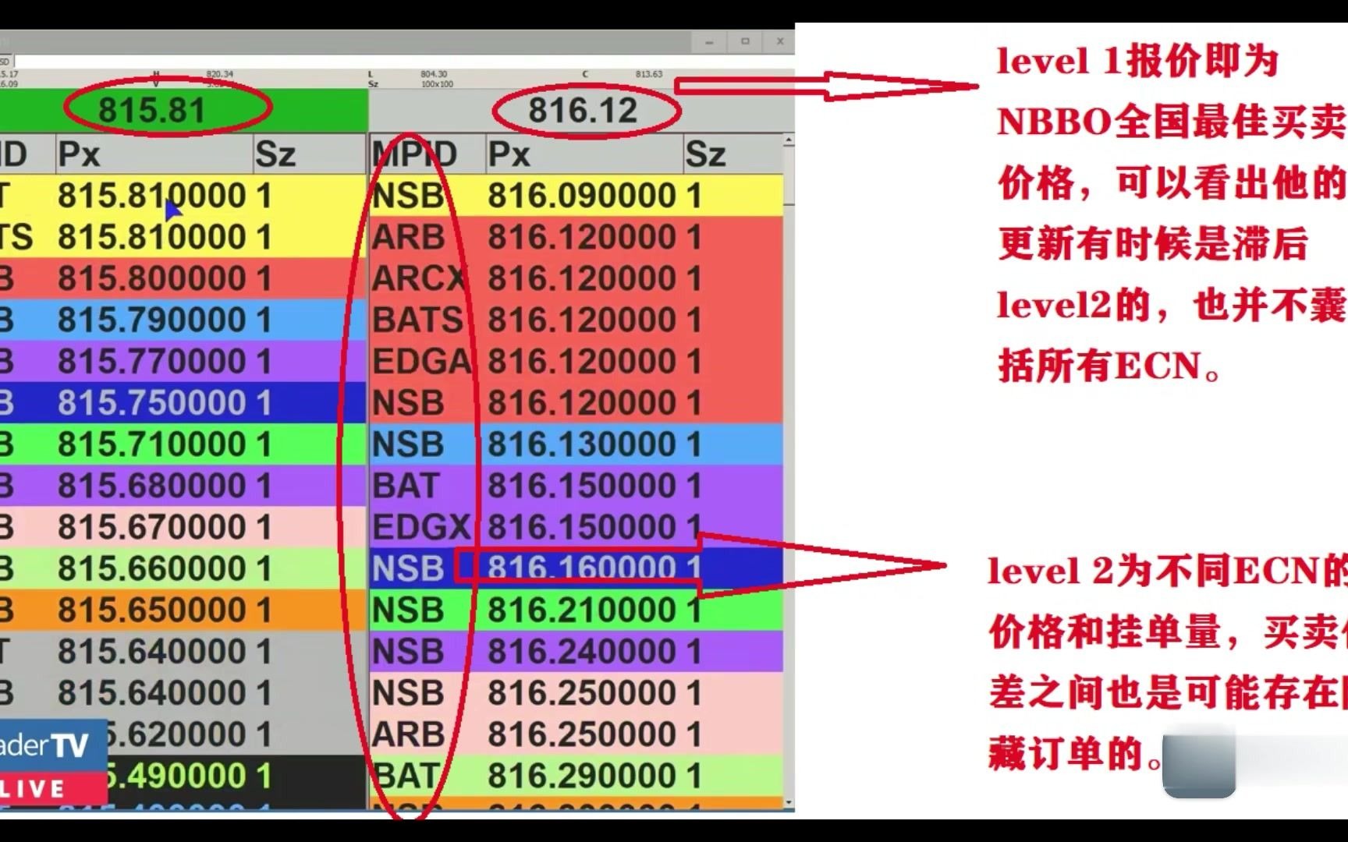1348x842 pixels.
Task: Select the ARCX MPID cell
Action: [419, 278]
